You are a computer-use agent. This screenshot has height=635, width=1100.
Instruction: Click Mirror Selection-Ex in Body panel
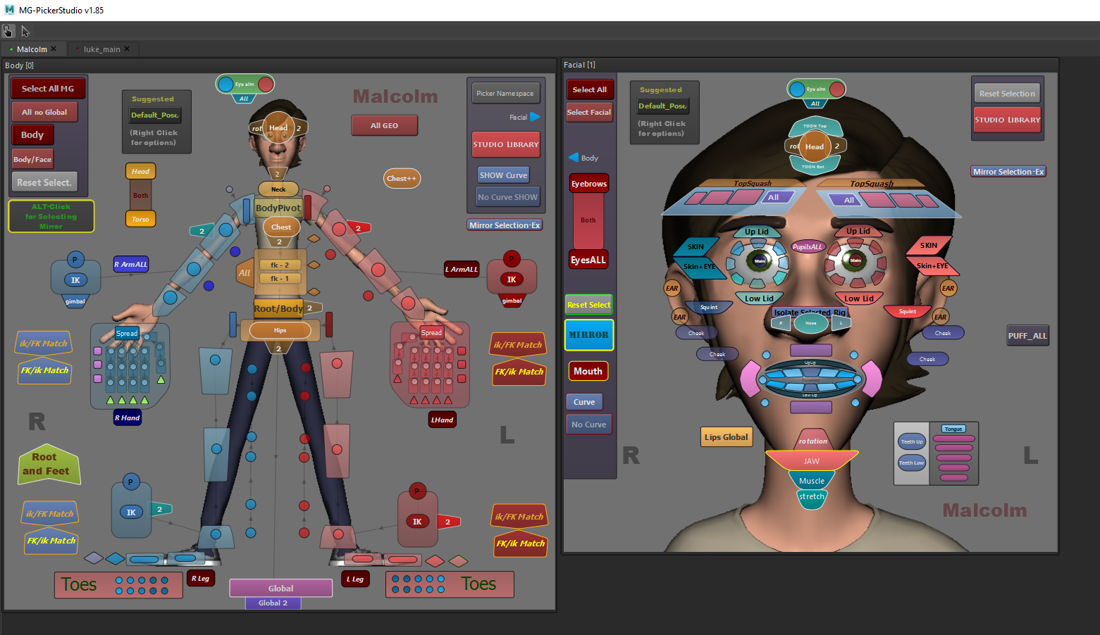click(x=505, y=225)
